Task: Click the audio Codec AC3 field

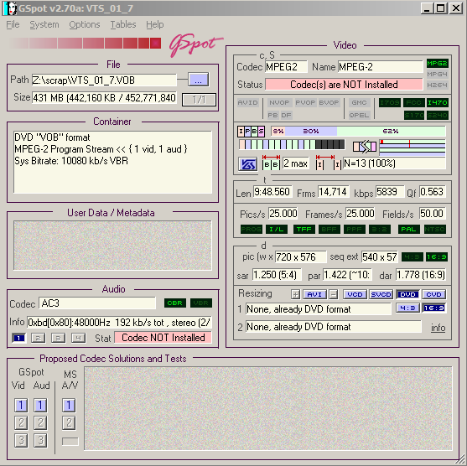Action: click(x=97, y=303)
